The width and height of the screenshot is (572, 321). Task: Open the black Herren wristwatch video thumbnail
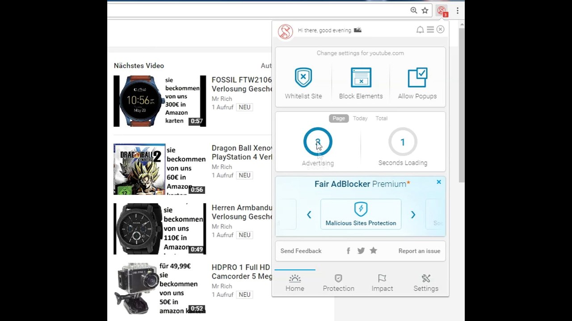coord(160,229)
